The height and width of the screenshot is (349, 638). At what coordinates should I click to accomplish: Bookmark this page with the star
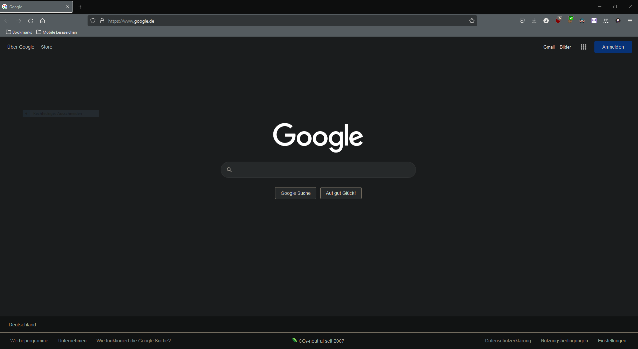click(x=472, y=21)
